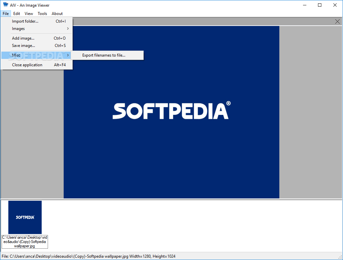Choose Import folder... from File menu

37,21
